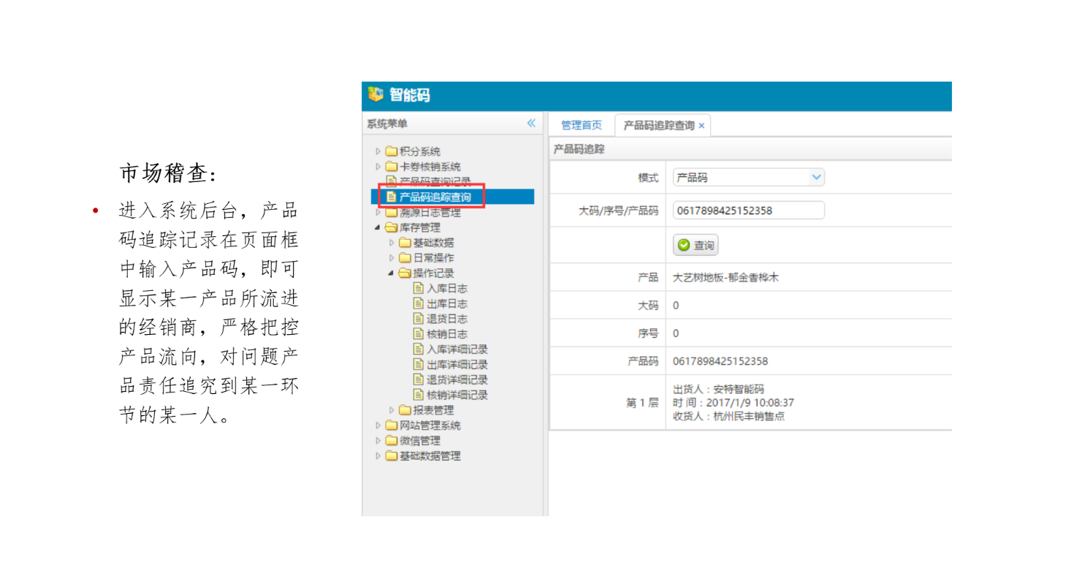Click the folder icon of 溯源日志管理
This screenshot has height=587, width=1066.
tap(392, 212)
